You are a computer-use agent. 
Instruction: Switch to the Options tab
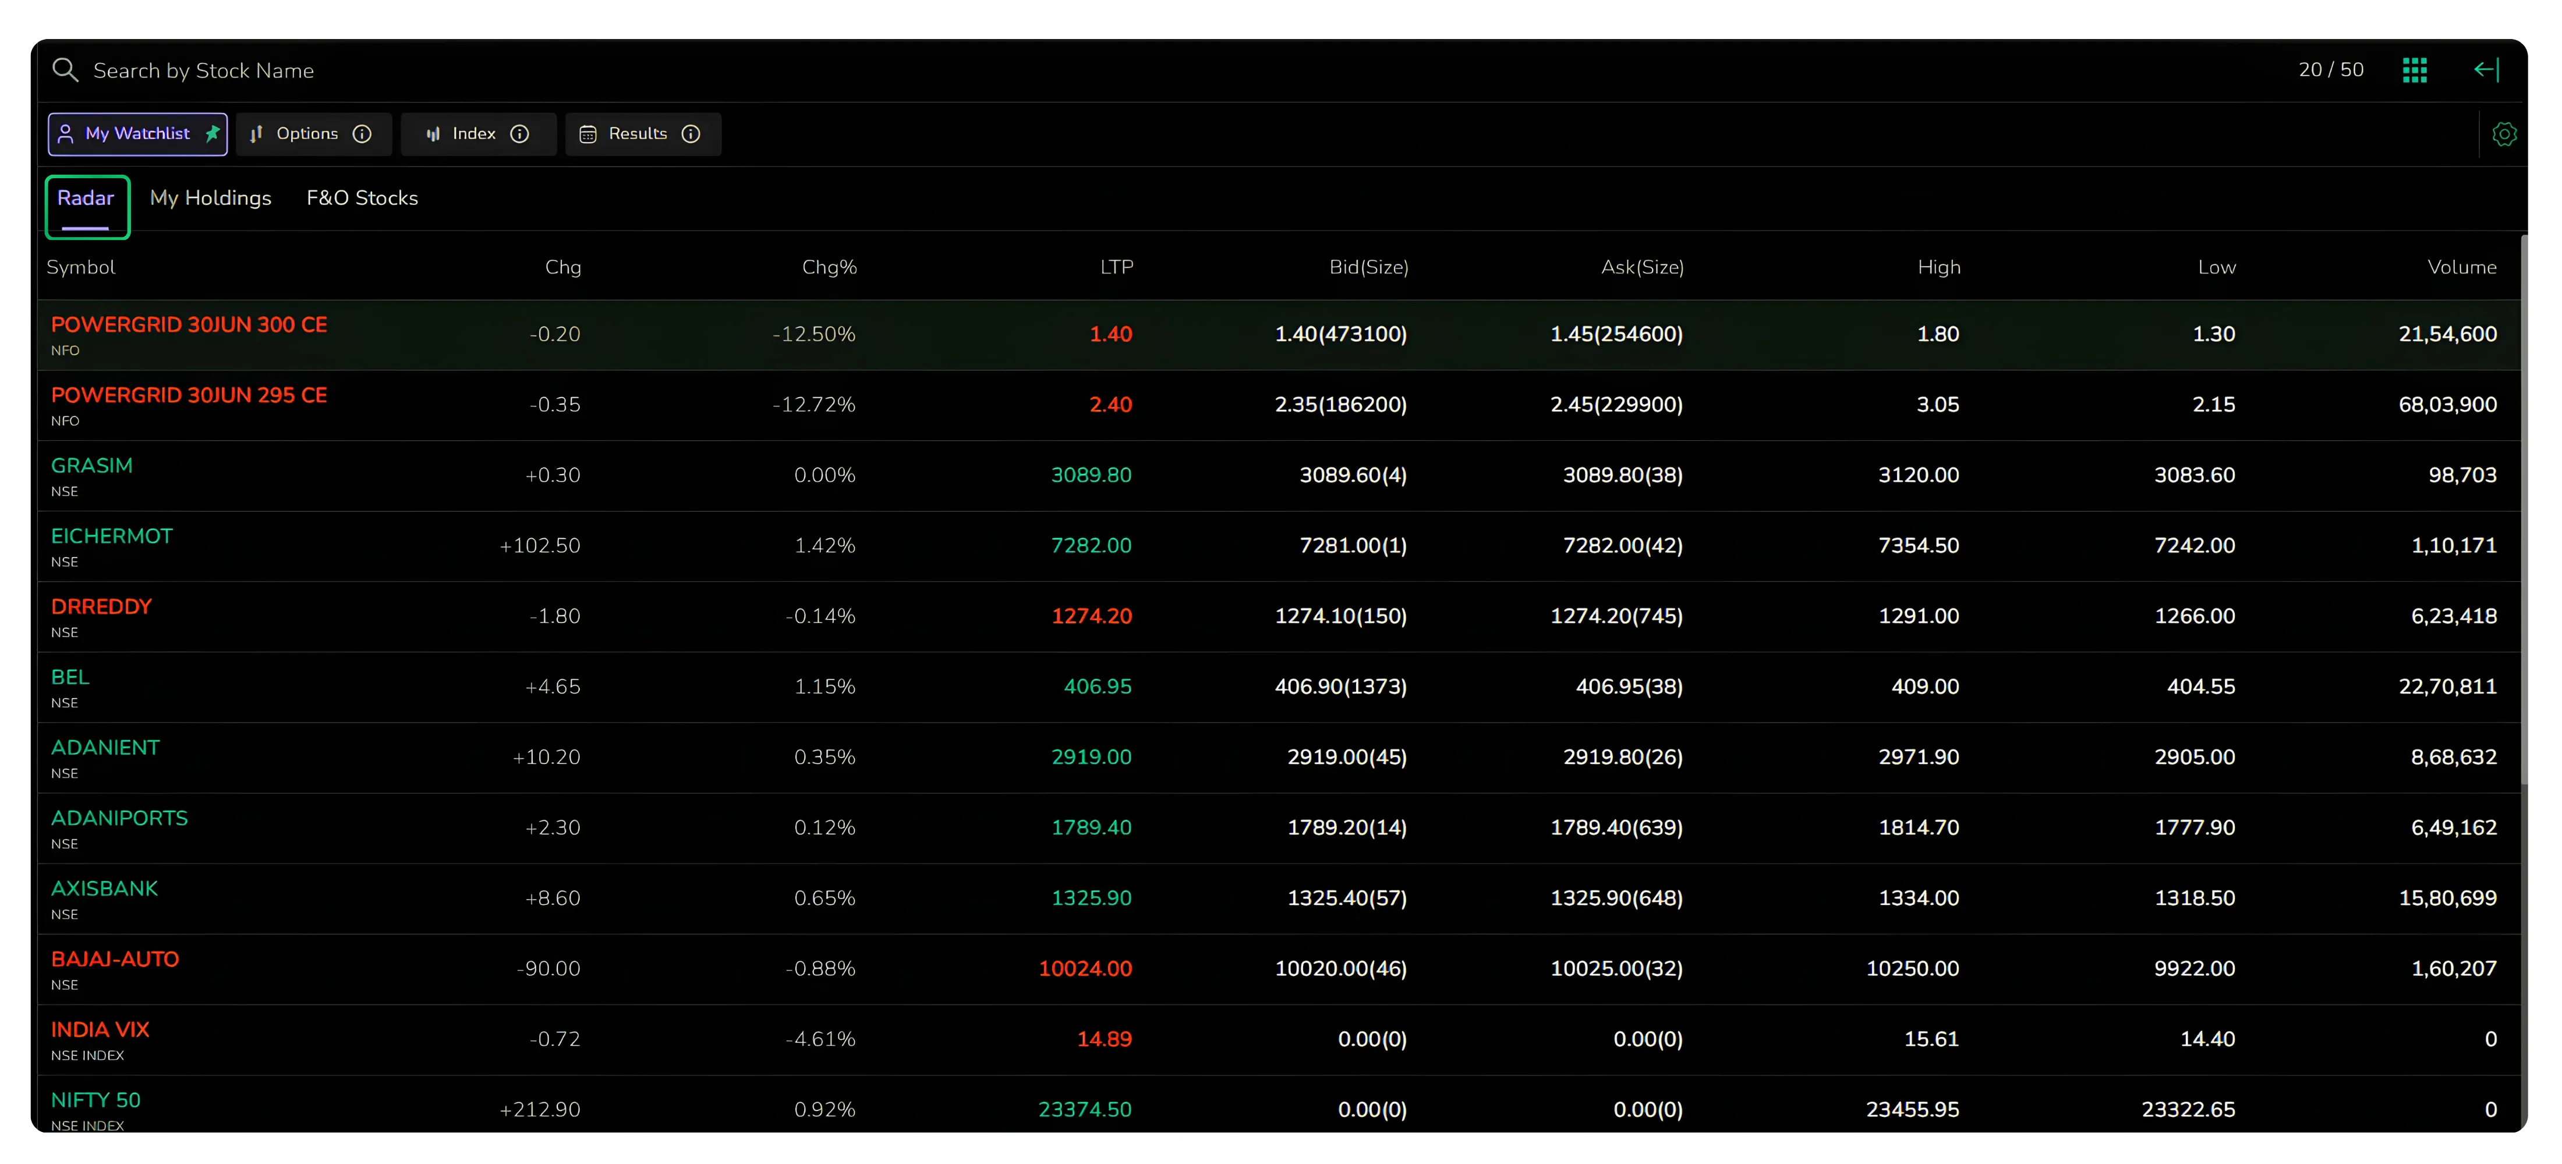pyautogui.click(x=314, y=135)
